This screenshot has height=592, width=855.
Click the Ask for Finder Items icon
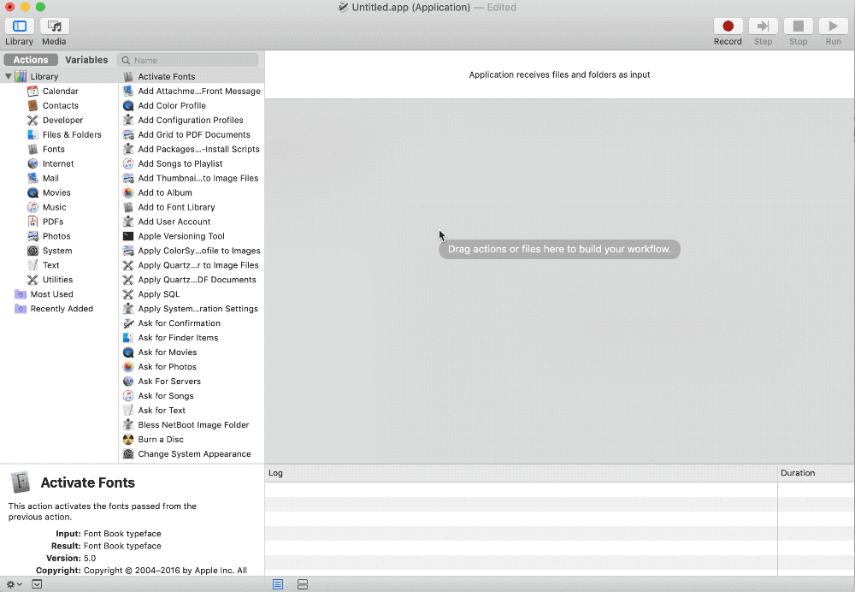click(x=128, y=338)
